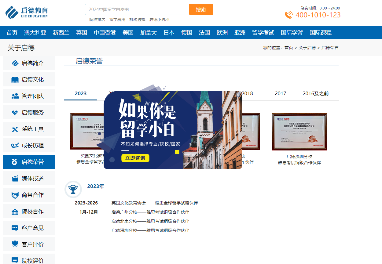Click the handshake icon beside 商务合作

[x=15, y=195]
